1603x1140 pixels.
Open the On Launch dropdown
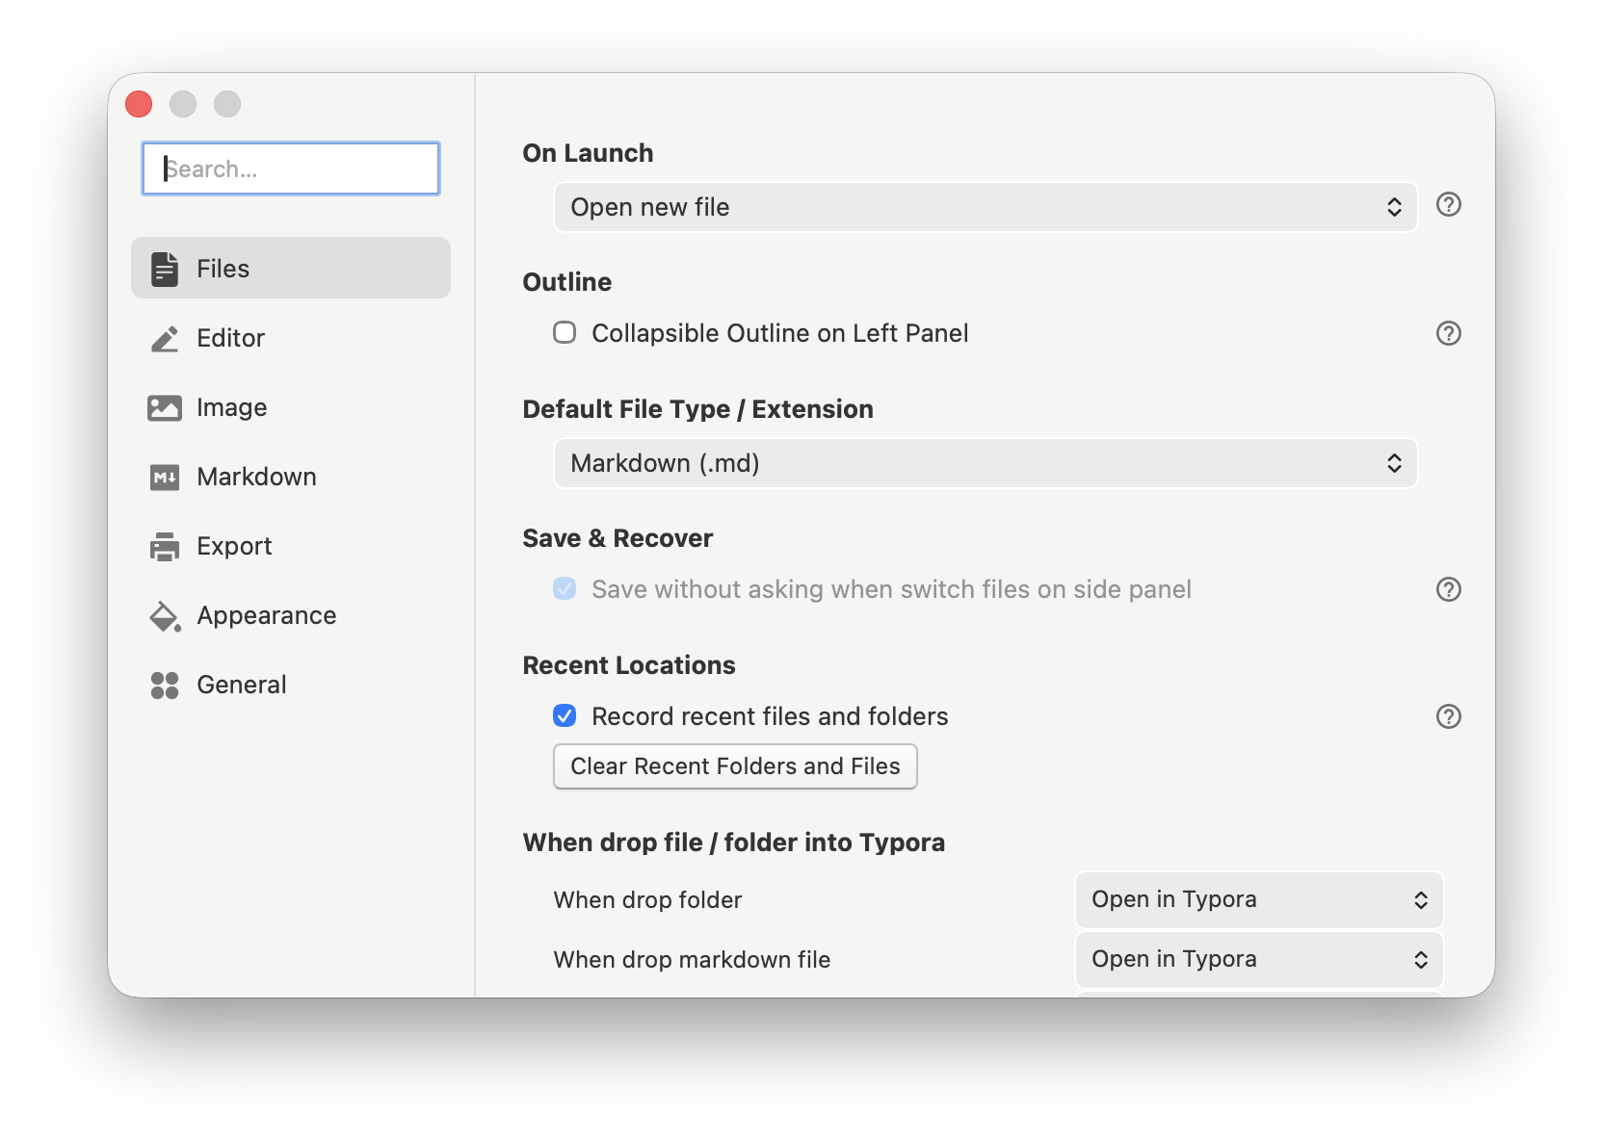click(x=985, y=207)
